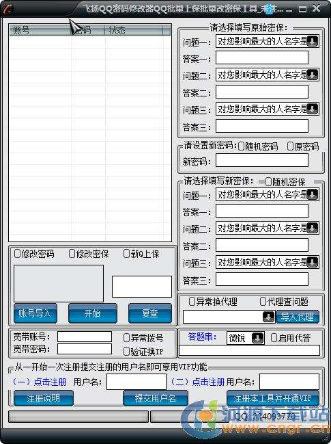This screenshot has height=444, width=331.
Task: Focus original 答案一 input field
Action: [x=262, y=57]
